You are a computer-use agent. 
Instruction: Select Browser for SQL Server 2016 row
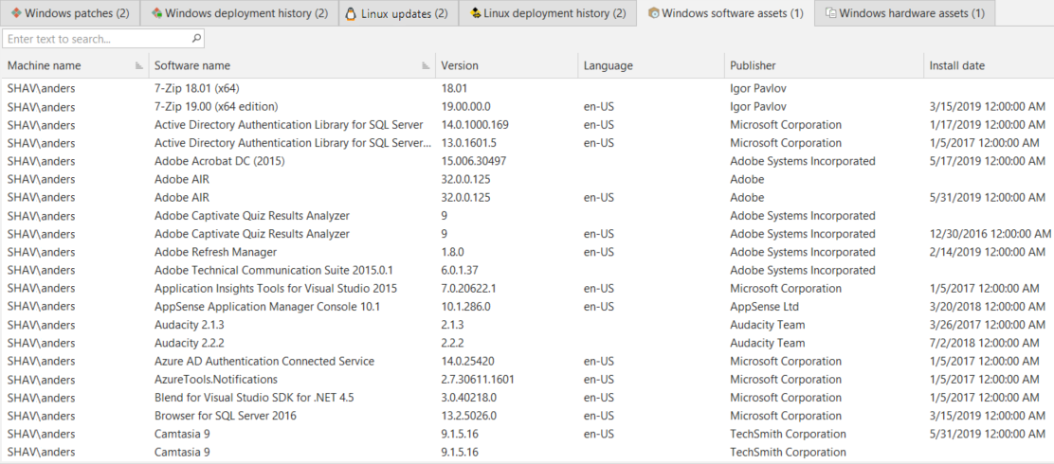(x=527, y=415)
